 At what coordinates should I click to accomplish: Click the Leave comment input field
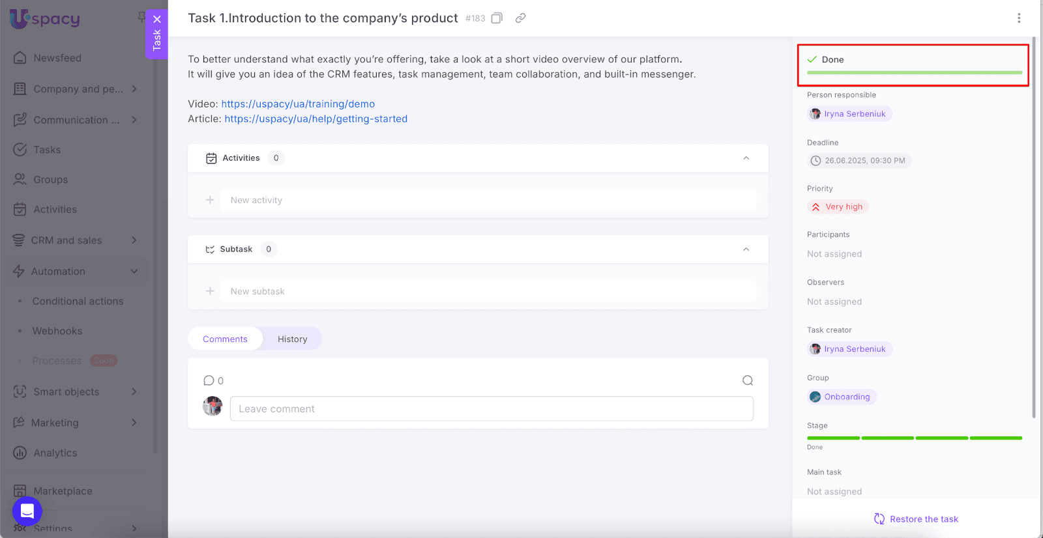[x=492, y=409]
